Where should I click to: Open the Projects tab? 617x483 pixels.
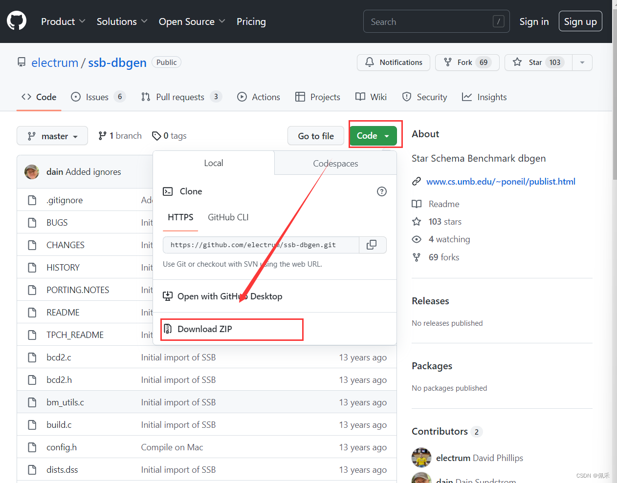(x=318, y=97)
